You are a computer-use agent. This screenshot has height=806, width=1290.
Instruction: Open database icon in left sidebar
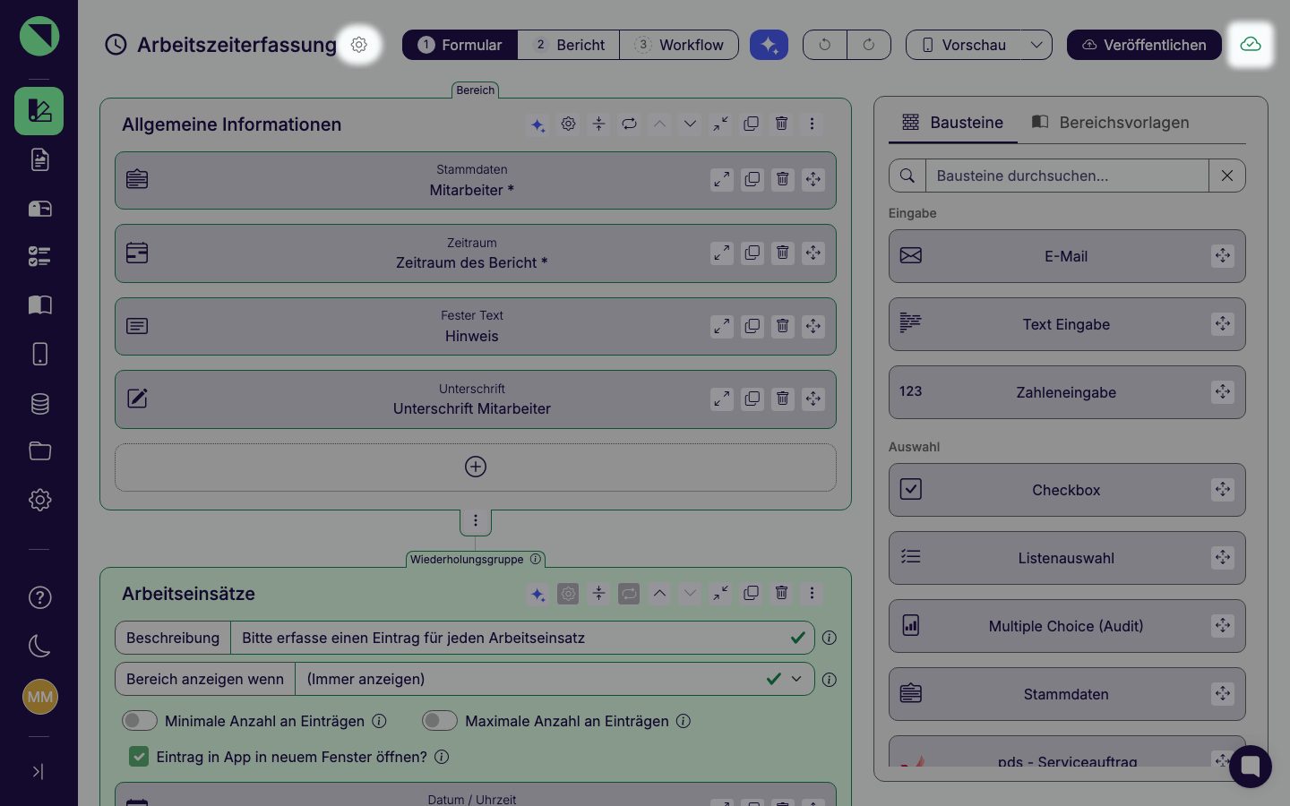pyautogui.click(x=39, y=403)
